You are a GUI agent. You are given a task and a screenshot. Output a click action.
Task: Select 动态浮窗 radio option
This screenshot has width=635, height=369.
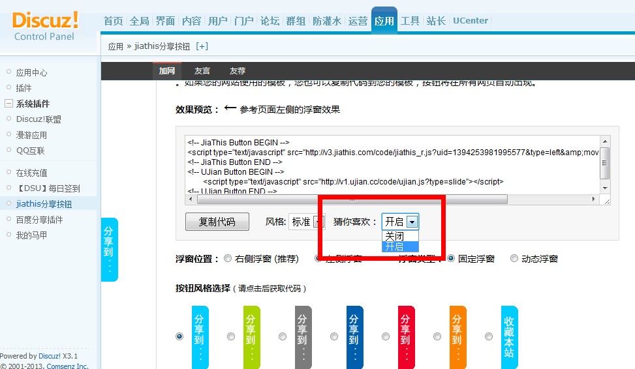point(514,258)
